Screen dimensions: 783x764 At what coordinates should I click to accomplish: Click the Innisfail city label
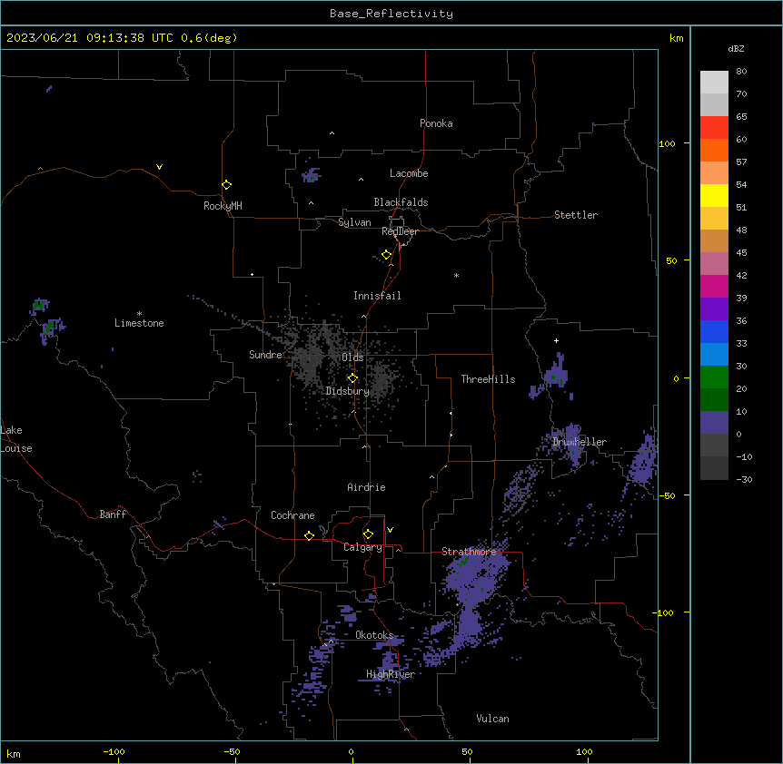(x=377, y=296)
